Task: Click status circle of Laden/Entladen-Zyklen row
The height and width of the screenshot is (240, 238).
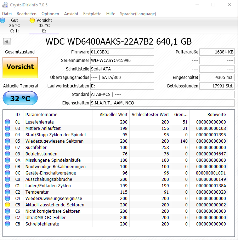Action: coord(7,185)
